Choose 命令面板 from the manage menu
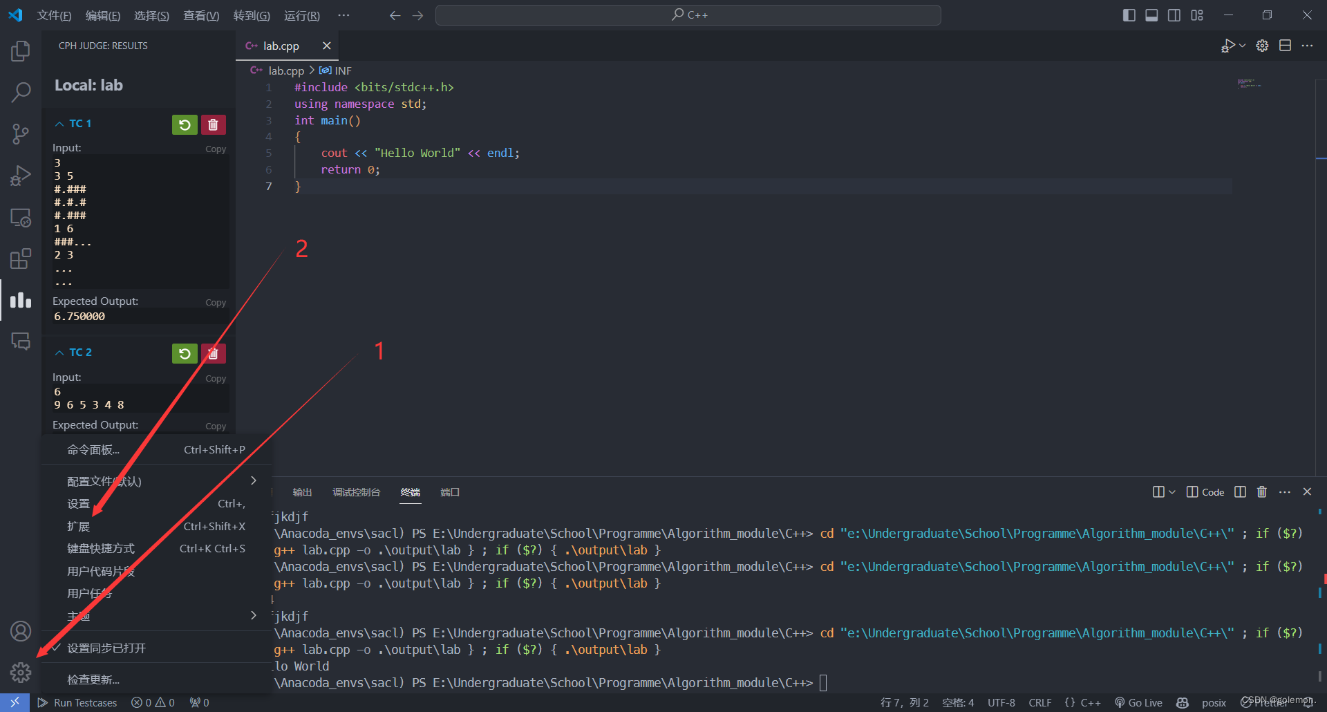Screen dimensions: 1327x712 pyautogui.click(x=156, y=450)
